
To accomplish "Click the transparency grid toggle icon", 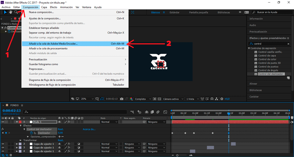I will [x=159, y=99].
